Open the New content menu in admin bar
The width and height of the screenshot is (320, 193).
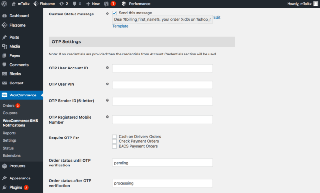93,4
